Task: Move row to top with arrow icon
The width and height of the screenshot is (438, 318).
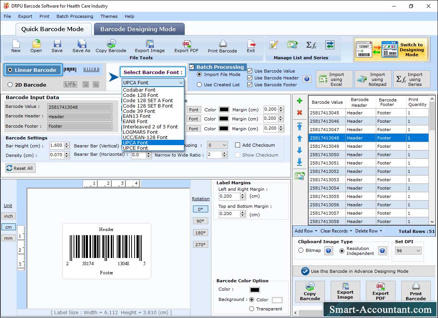Action: [300, 127]
